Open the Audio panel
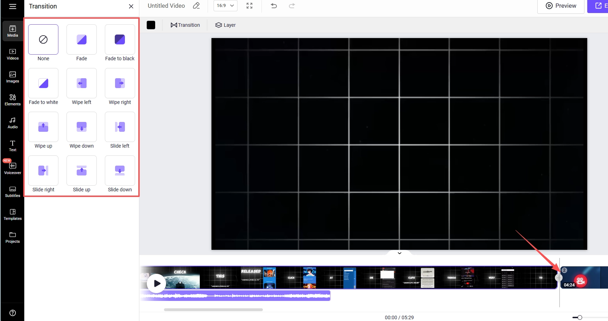Image resolution: width=608 pixels, height=321 pixels. tap(12, 123)
